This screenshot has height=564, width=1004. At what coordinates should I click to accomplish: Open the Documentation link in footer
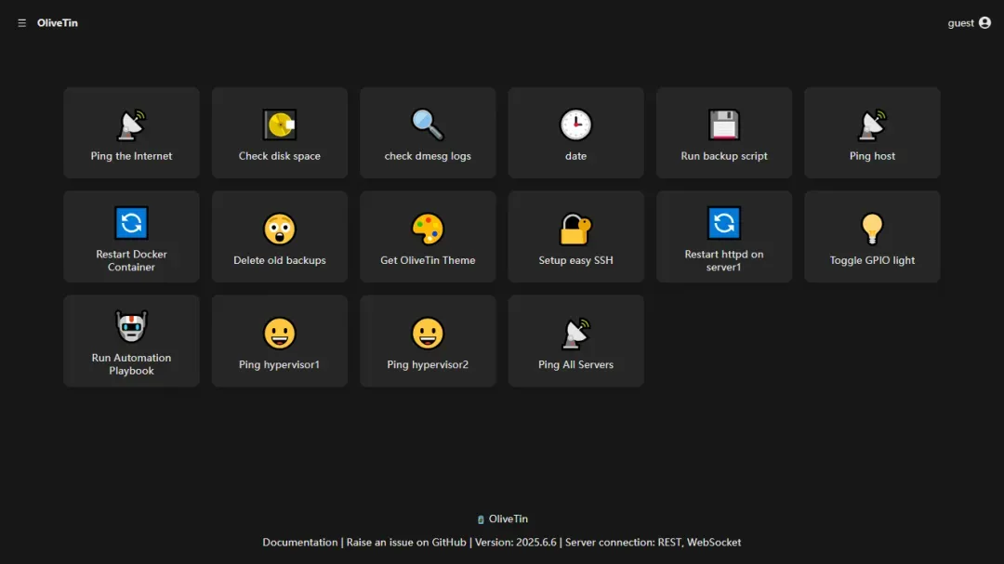click(x=299, y=543)
